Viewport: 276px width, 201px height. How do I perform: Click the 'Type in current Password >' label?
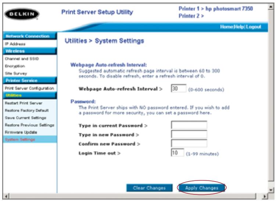point(113,126)
